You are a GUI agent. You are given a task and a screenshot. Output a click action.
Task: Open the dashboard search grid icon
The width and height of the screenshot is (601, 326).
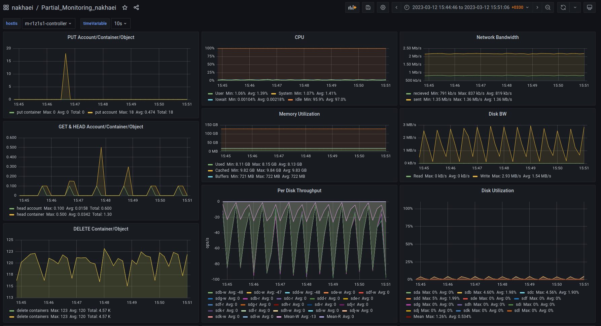point(6,7)
